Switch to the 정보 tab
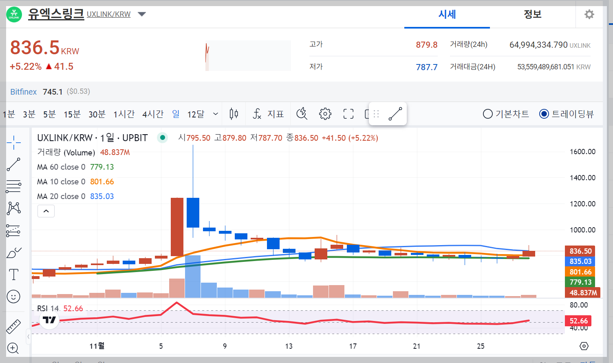613x363 pixels. tap(532, 14)
